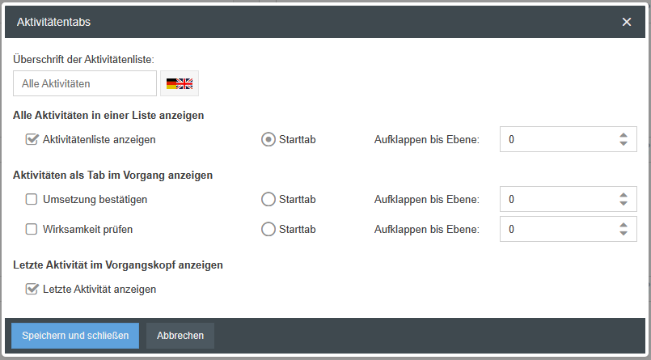Increase Aufklappen level for Umsetzung bestätigen
This screenshot has width=651, height=360.
(x=624, y=194)
